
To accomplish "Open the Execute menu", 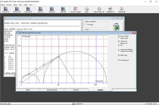I will point(9,5).
